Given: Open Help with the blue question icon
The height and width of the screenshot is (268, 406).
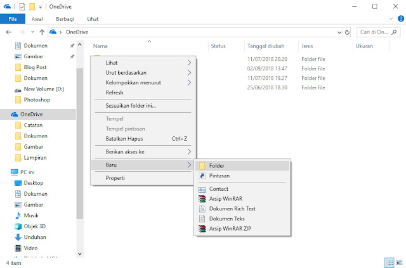Looking at the screenshot, I should point(400,18).
